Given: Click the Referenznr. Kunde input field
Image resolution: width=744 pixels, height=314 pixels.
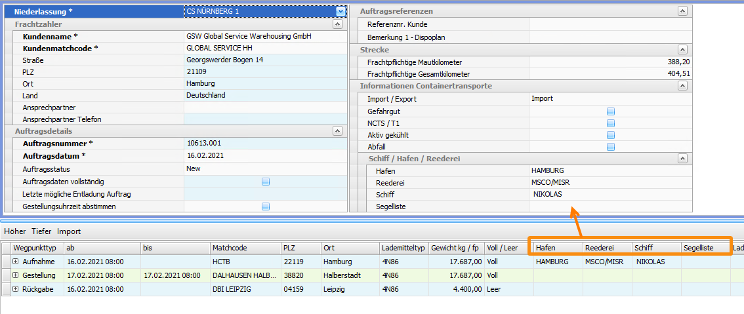Looking at the screenshot, I should (x=610, y=24).
